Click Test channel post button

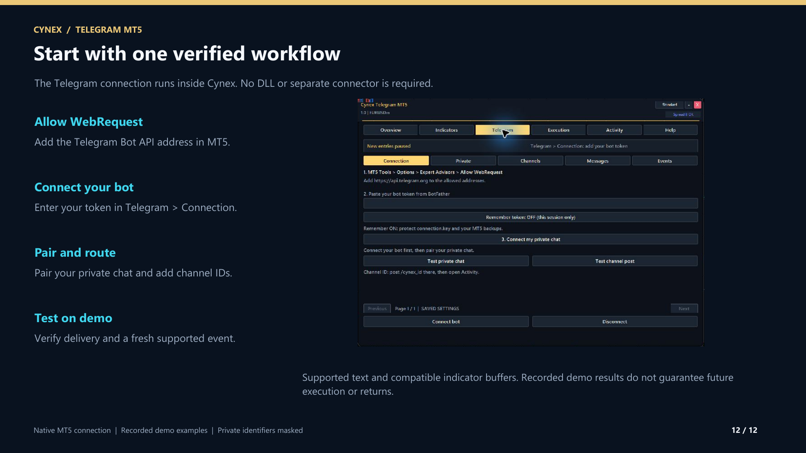click(x=615, y=261)
